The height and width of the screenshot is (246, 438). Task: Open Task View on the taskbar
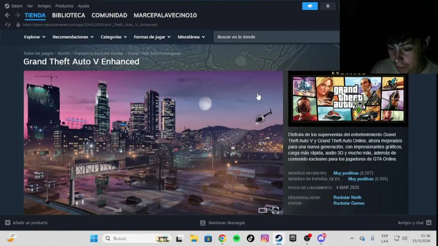coord(179,238)
